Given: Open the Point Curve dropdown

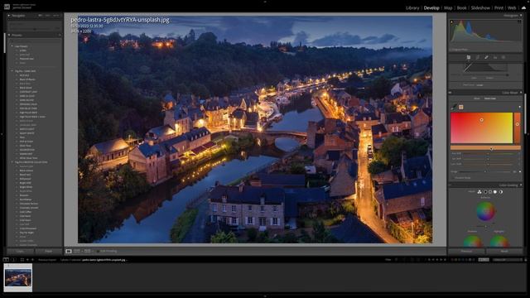Looking at the screenshot, I should tap(479, 85).
